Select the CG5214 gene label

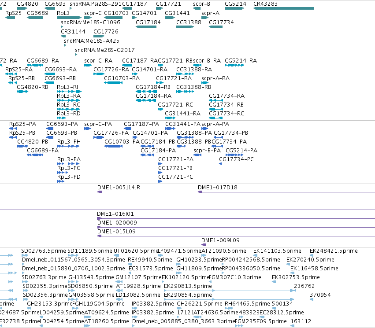235,4
